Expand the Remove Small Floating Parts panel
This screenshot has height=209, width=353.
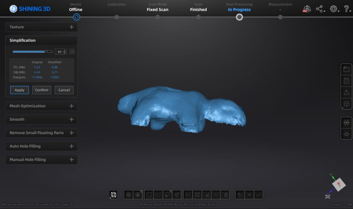(41, 133)
